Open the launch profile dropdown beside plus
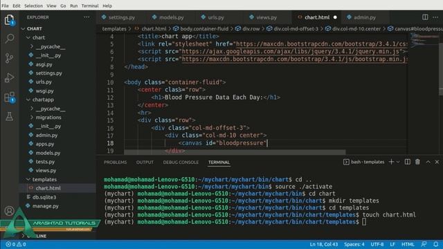Image resolution: width=443 pixels, height=249 pixels. pyautogui.click(x=398, y=162)
